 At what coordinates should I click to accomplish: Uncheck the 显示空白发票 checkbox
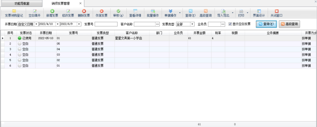(230, 24)
